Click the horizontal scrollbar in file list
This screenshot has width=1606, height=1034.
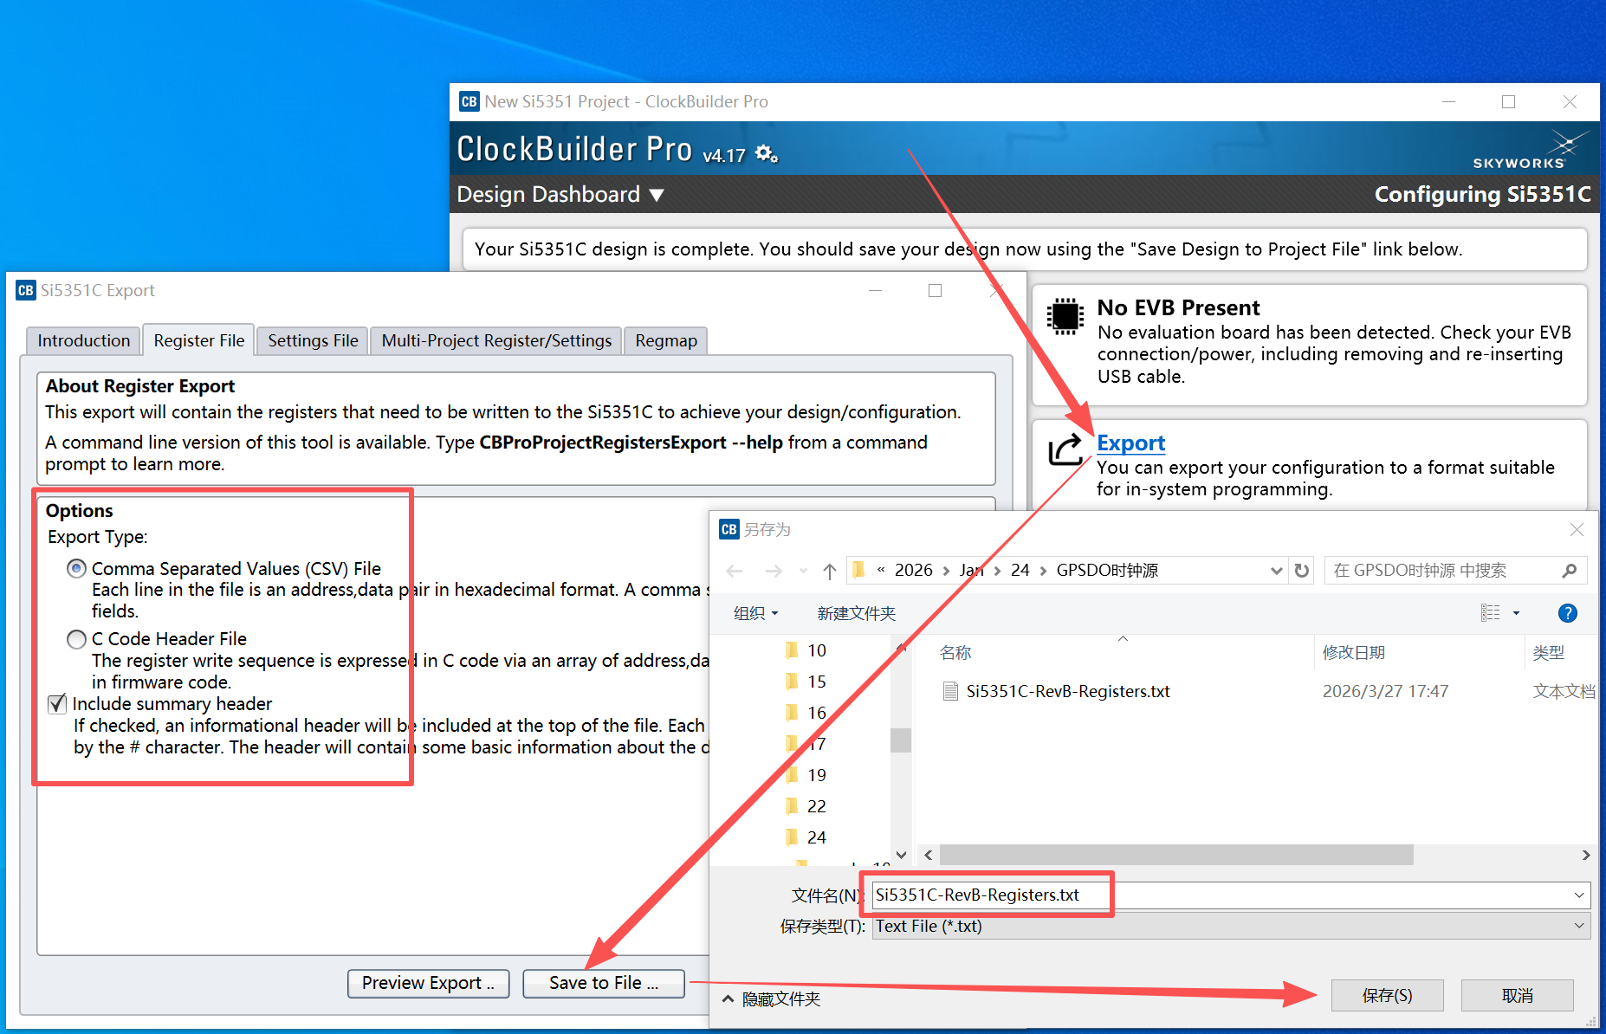(x=1176, y=855)
